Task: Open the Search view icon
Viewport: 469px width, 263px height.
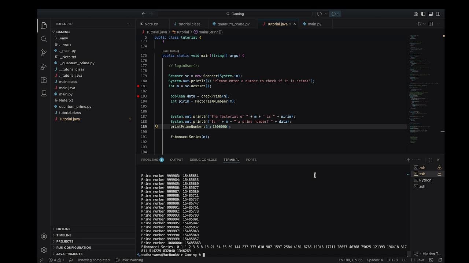Action: pyautogui.click(x=44, y=39)
